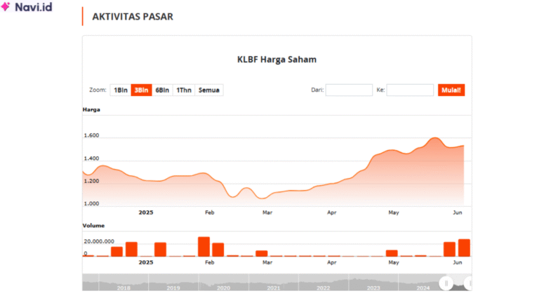The width and height of the screenshot is (539, 303).
Task: Click the Harga axis label
Action: (x=91, y=109)
